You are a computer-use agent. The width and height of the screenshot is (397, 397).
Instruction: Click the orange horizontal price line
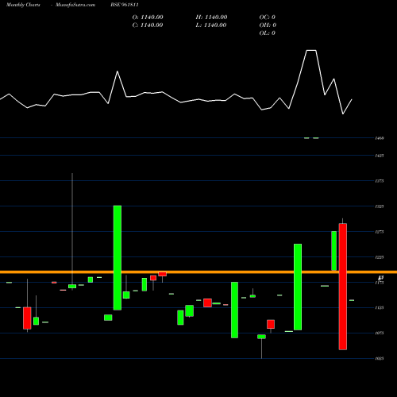pos(198,272)
